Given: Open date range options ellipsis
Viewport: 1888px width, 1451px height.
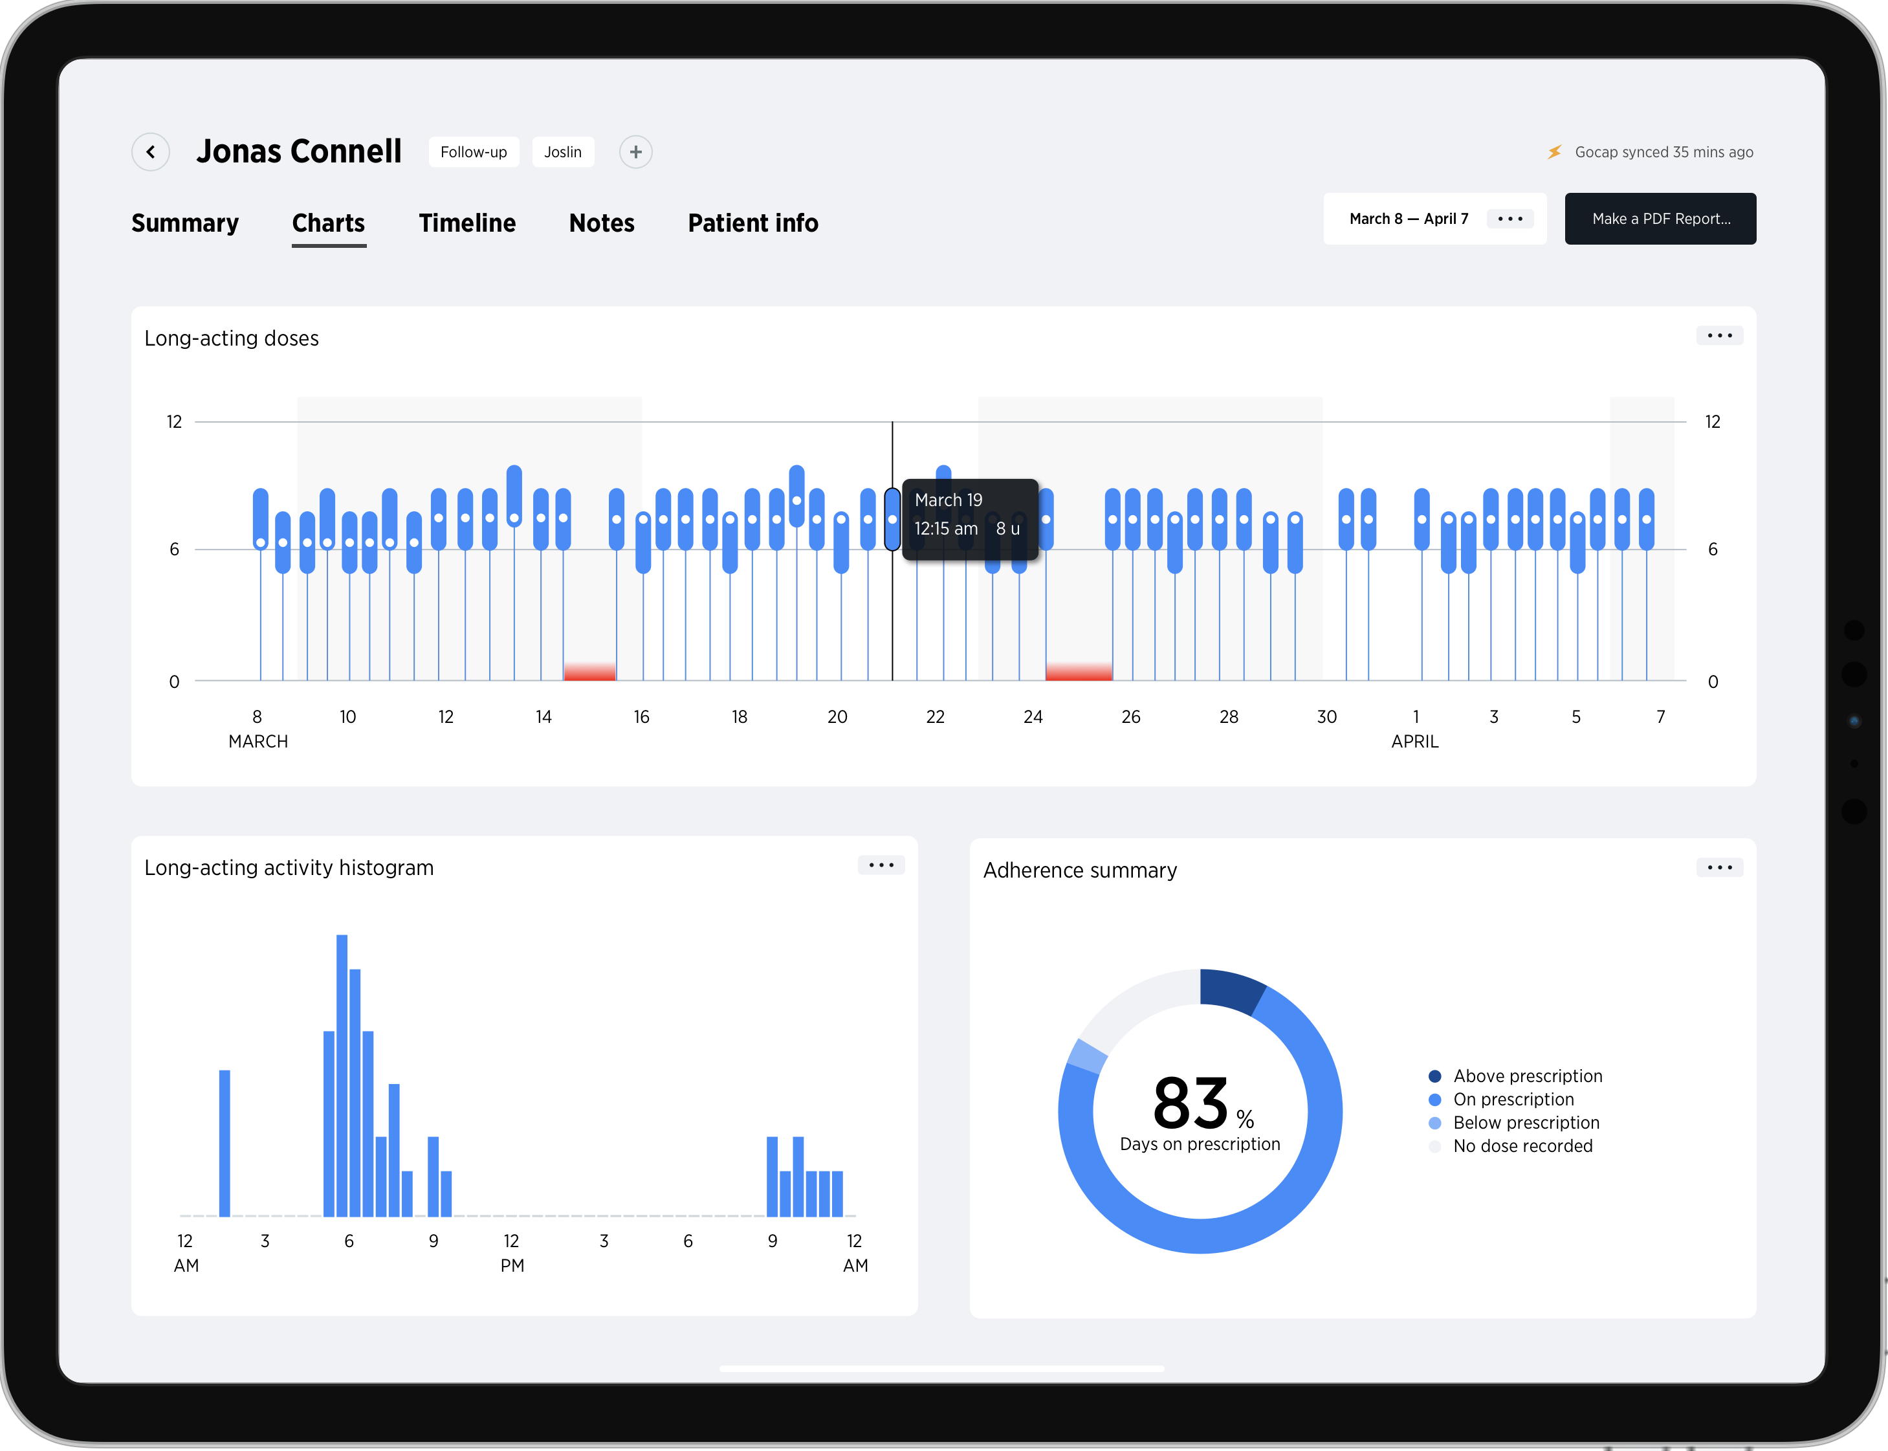Looking at the screenshot, I should coord(1510,219).
